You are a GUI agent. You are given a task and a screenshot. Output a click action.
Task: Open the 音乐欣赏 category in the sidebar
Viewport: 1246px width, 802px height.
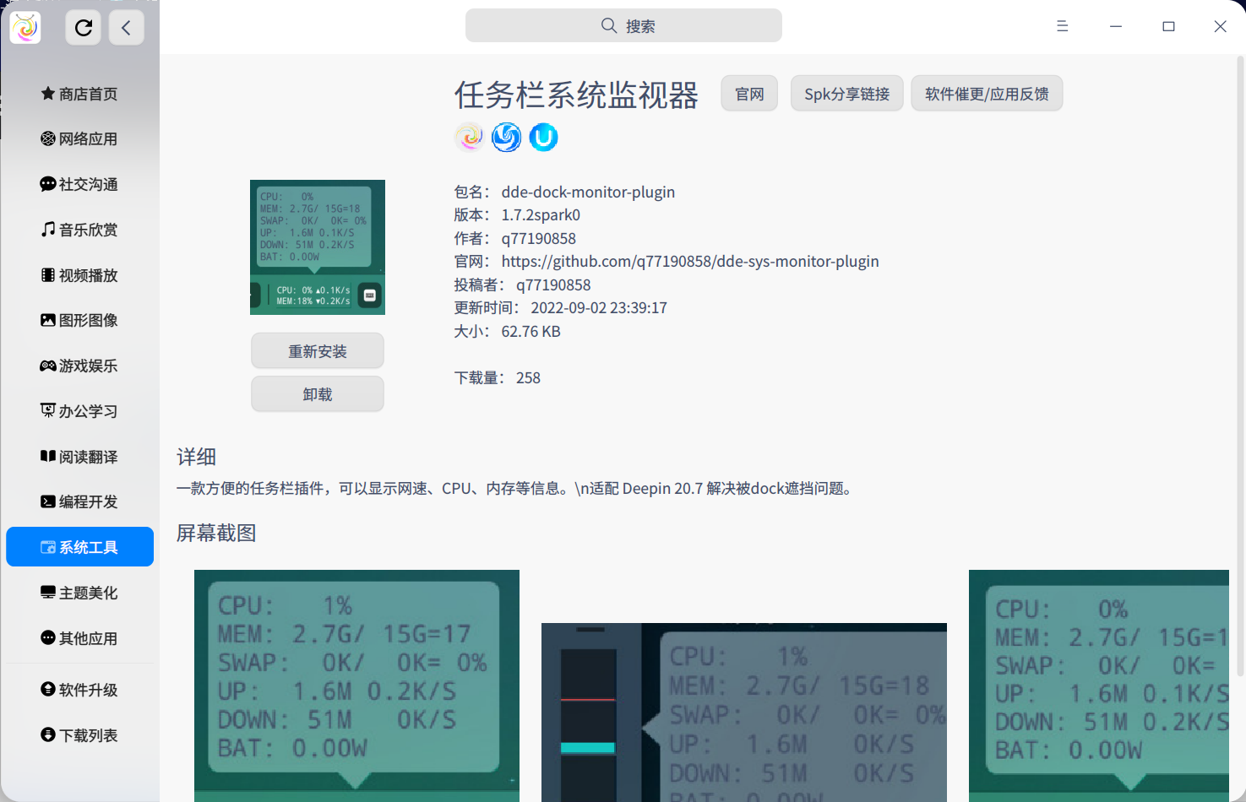point(79,229)
